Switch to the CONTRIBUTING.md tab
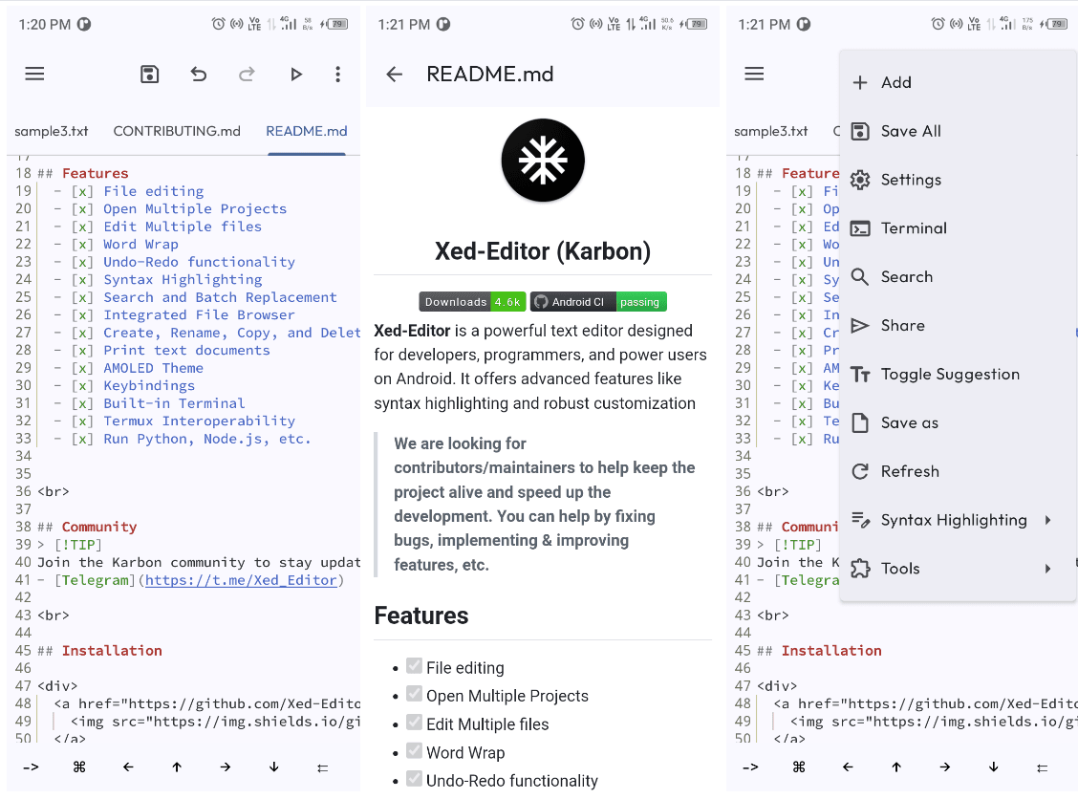This screenshot has width=1078, height=799. [x=177, y=131]
